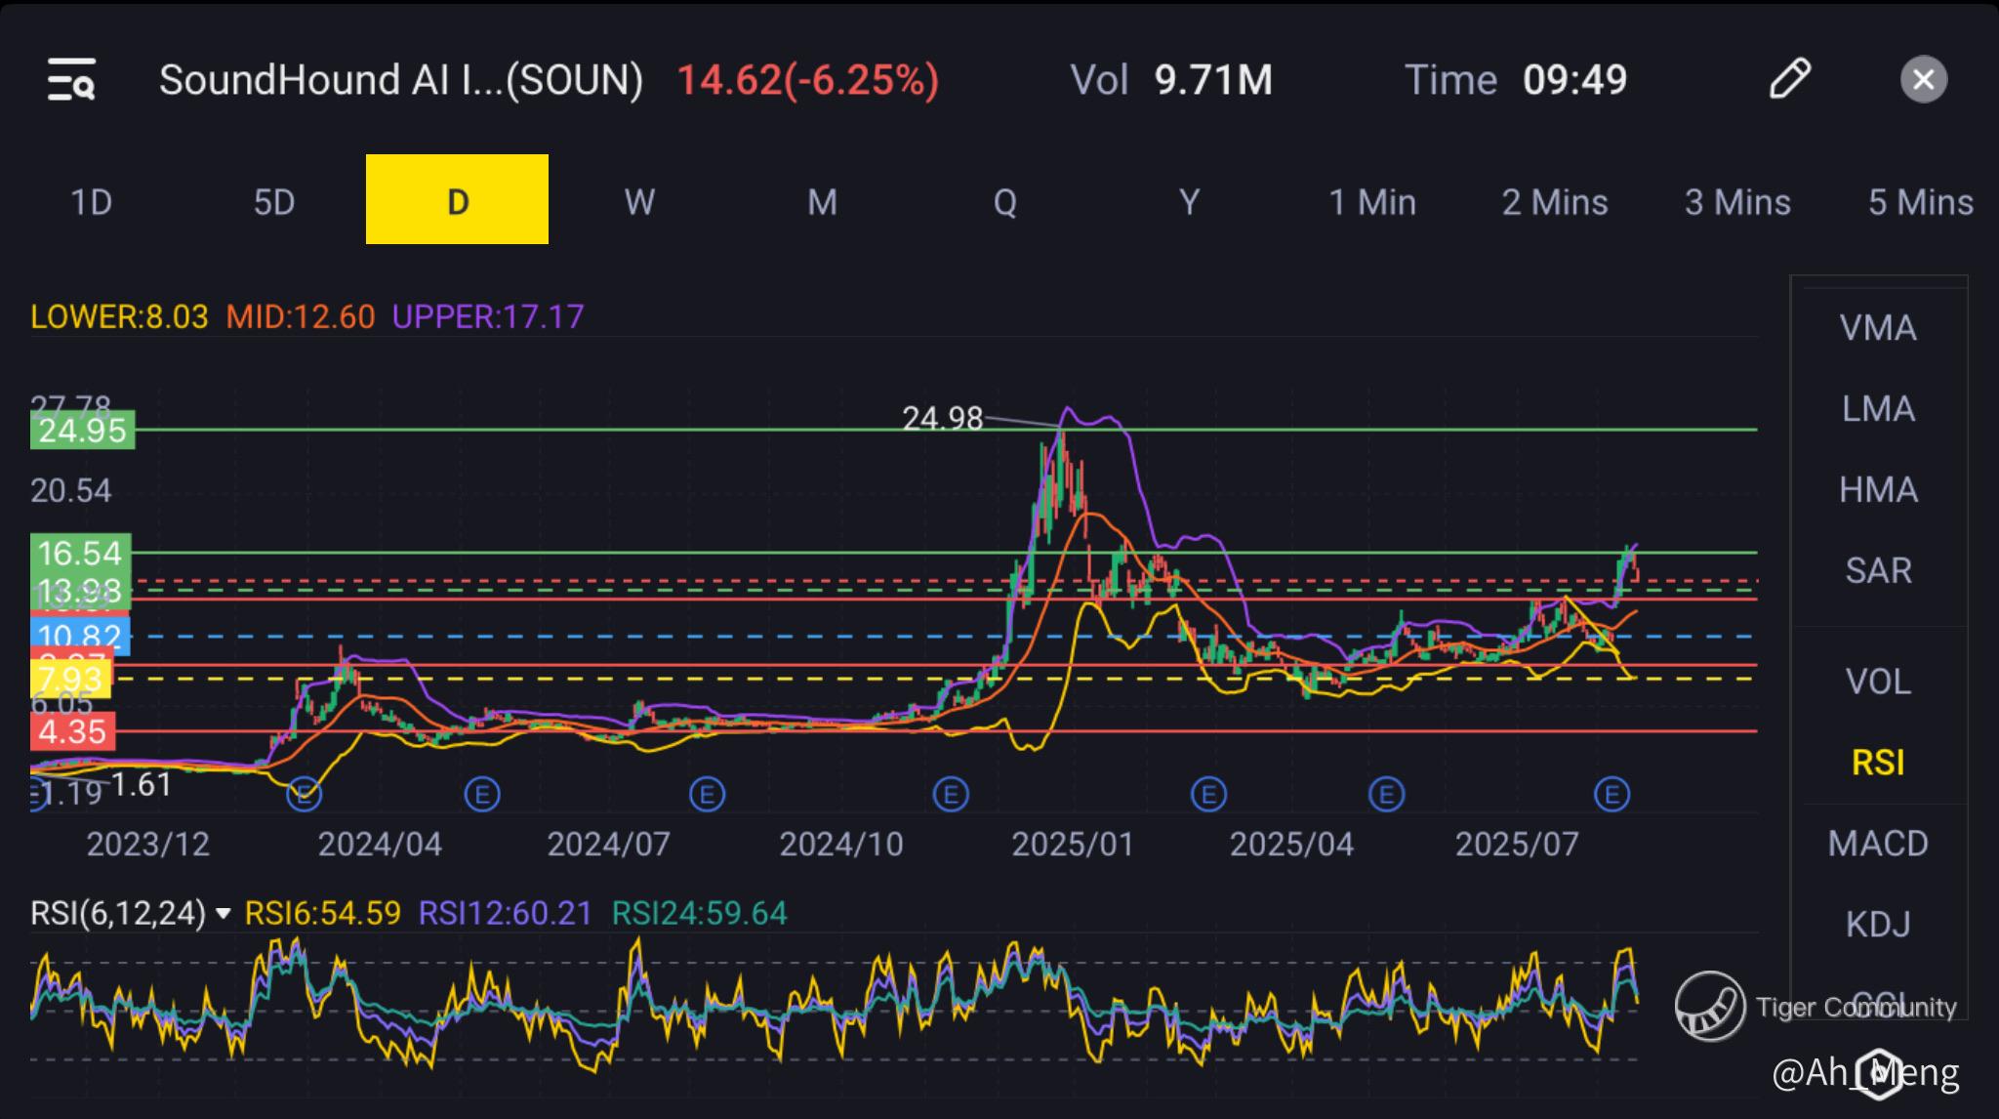This screenshot has height=1119, width=1999.
Task: Click earnings marker near 2024/10
Action: (950, 795)
